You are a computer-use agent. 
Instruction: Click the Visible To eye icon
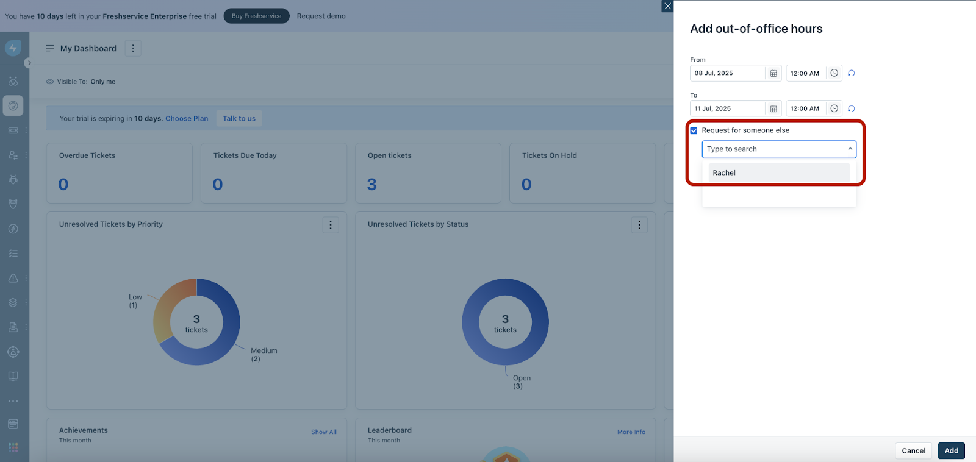(x=50, y=82)
